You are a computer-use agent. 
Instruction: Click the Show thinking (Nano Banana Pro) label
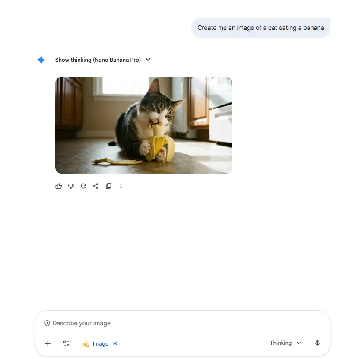98,60
